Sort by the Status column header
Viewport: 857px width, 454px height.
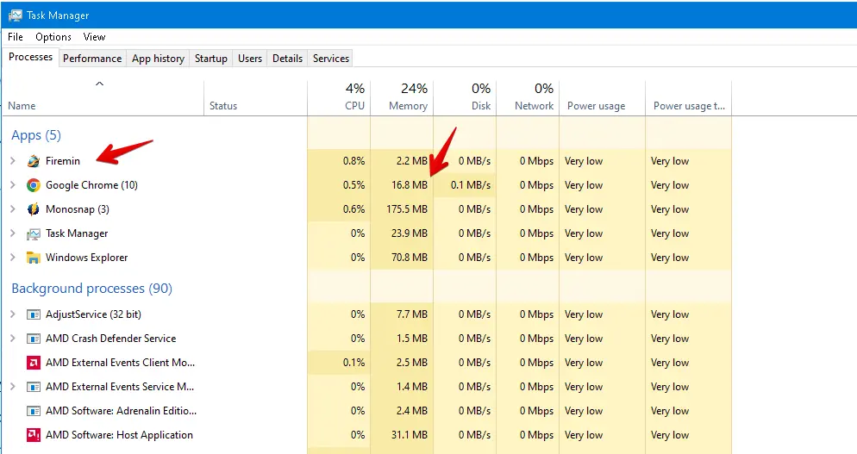(256, 98)
